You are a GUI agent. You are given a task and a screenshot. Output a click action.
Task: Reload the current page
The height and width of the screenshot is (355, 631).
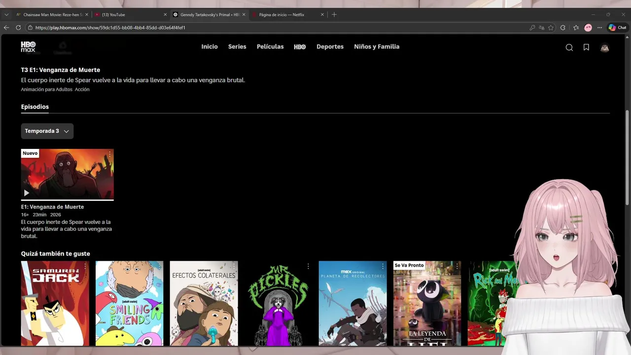coord(19,28)
